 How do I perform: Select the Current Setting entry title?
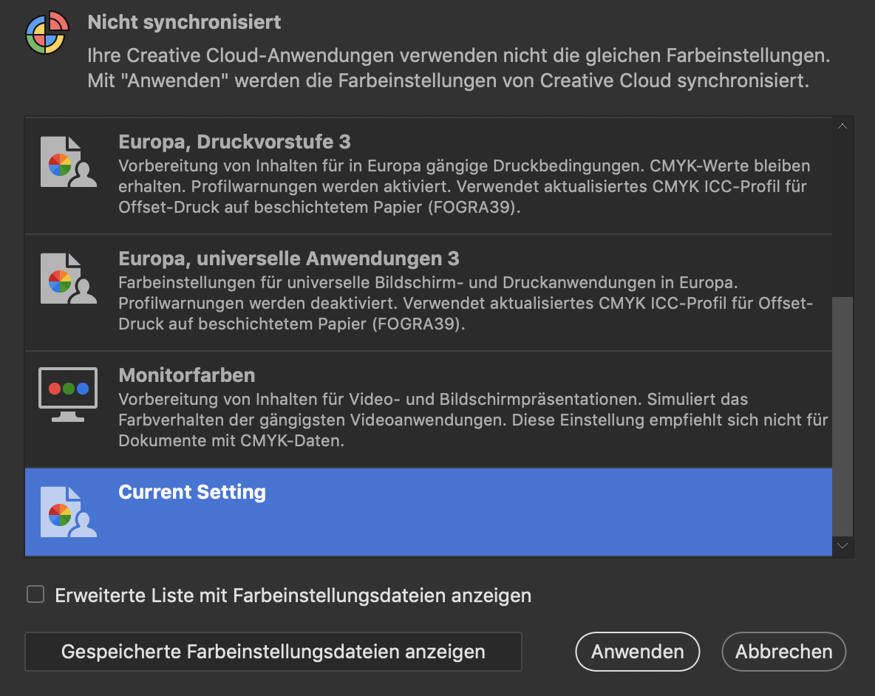(192, 492)
